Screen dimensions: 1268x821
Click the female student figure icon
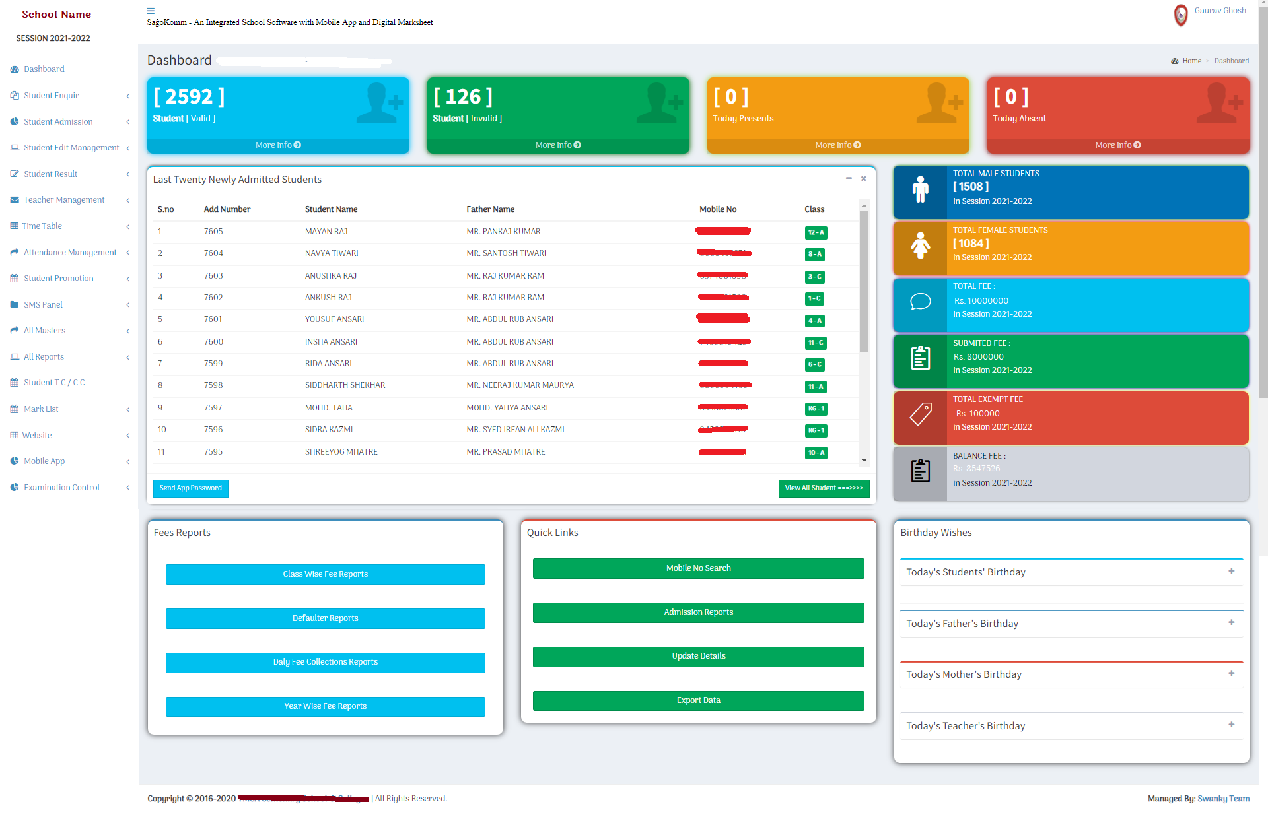click(x=920, y=246)
